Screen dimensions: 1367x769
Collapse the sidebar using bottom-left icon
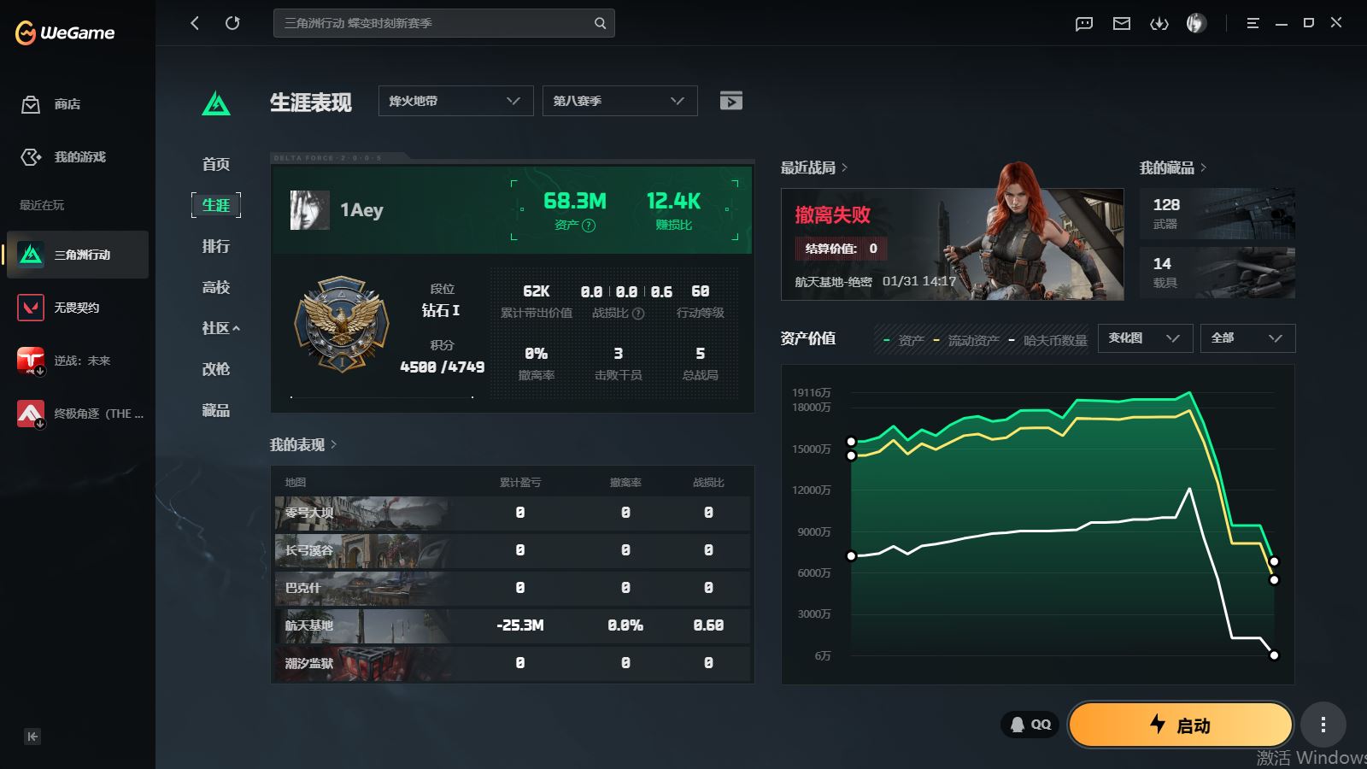32,737
